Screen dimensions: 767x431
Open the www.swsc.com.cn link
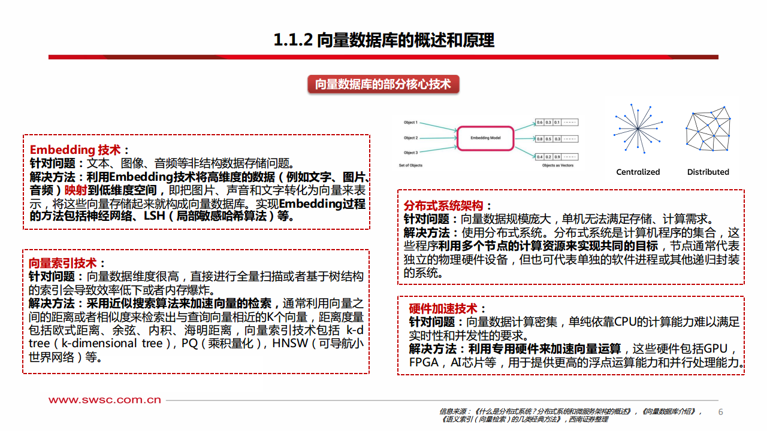coord(105,400)
